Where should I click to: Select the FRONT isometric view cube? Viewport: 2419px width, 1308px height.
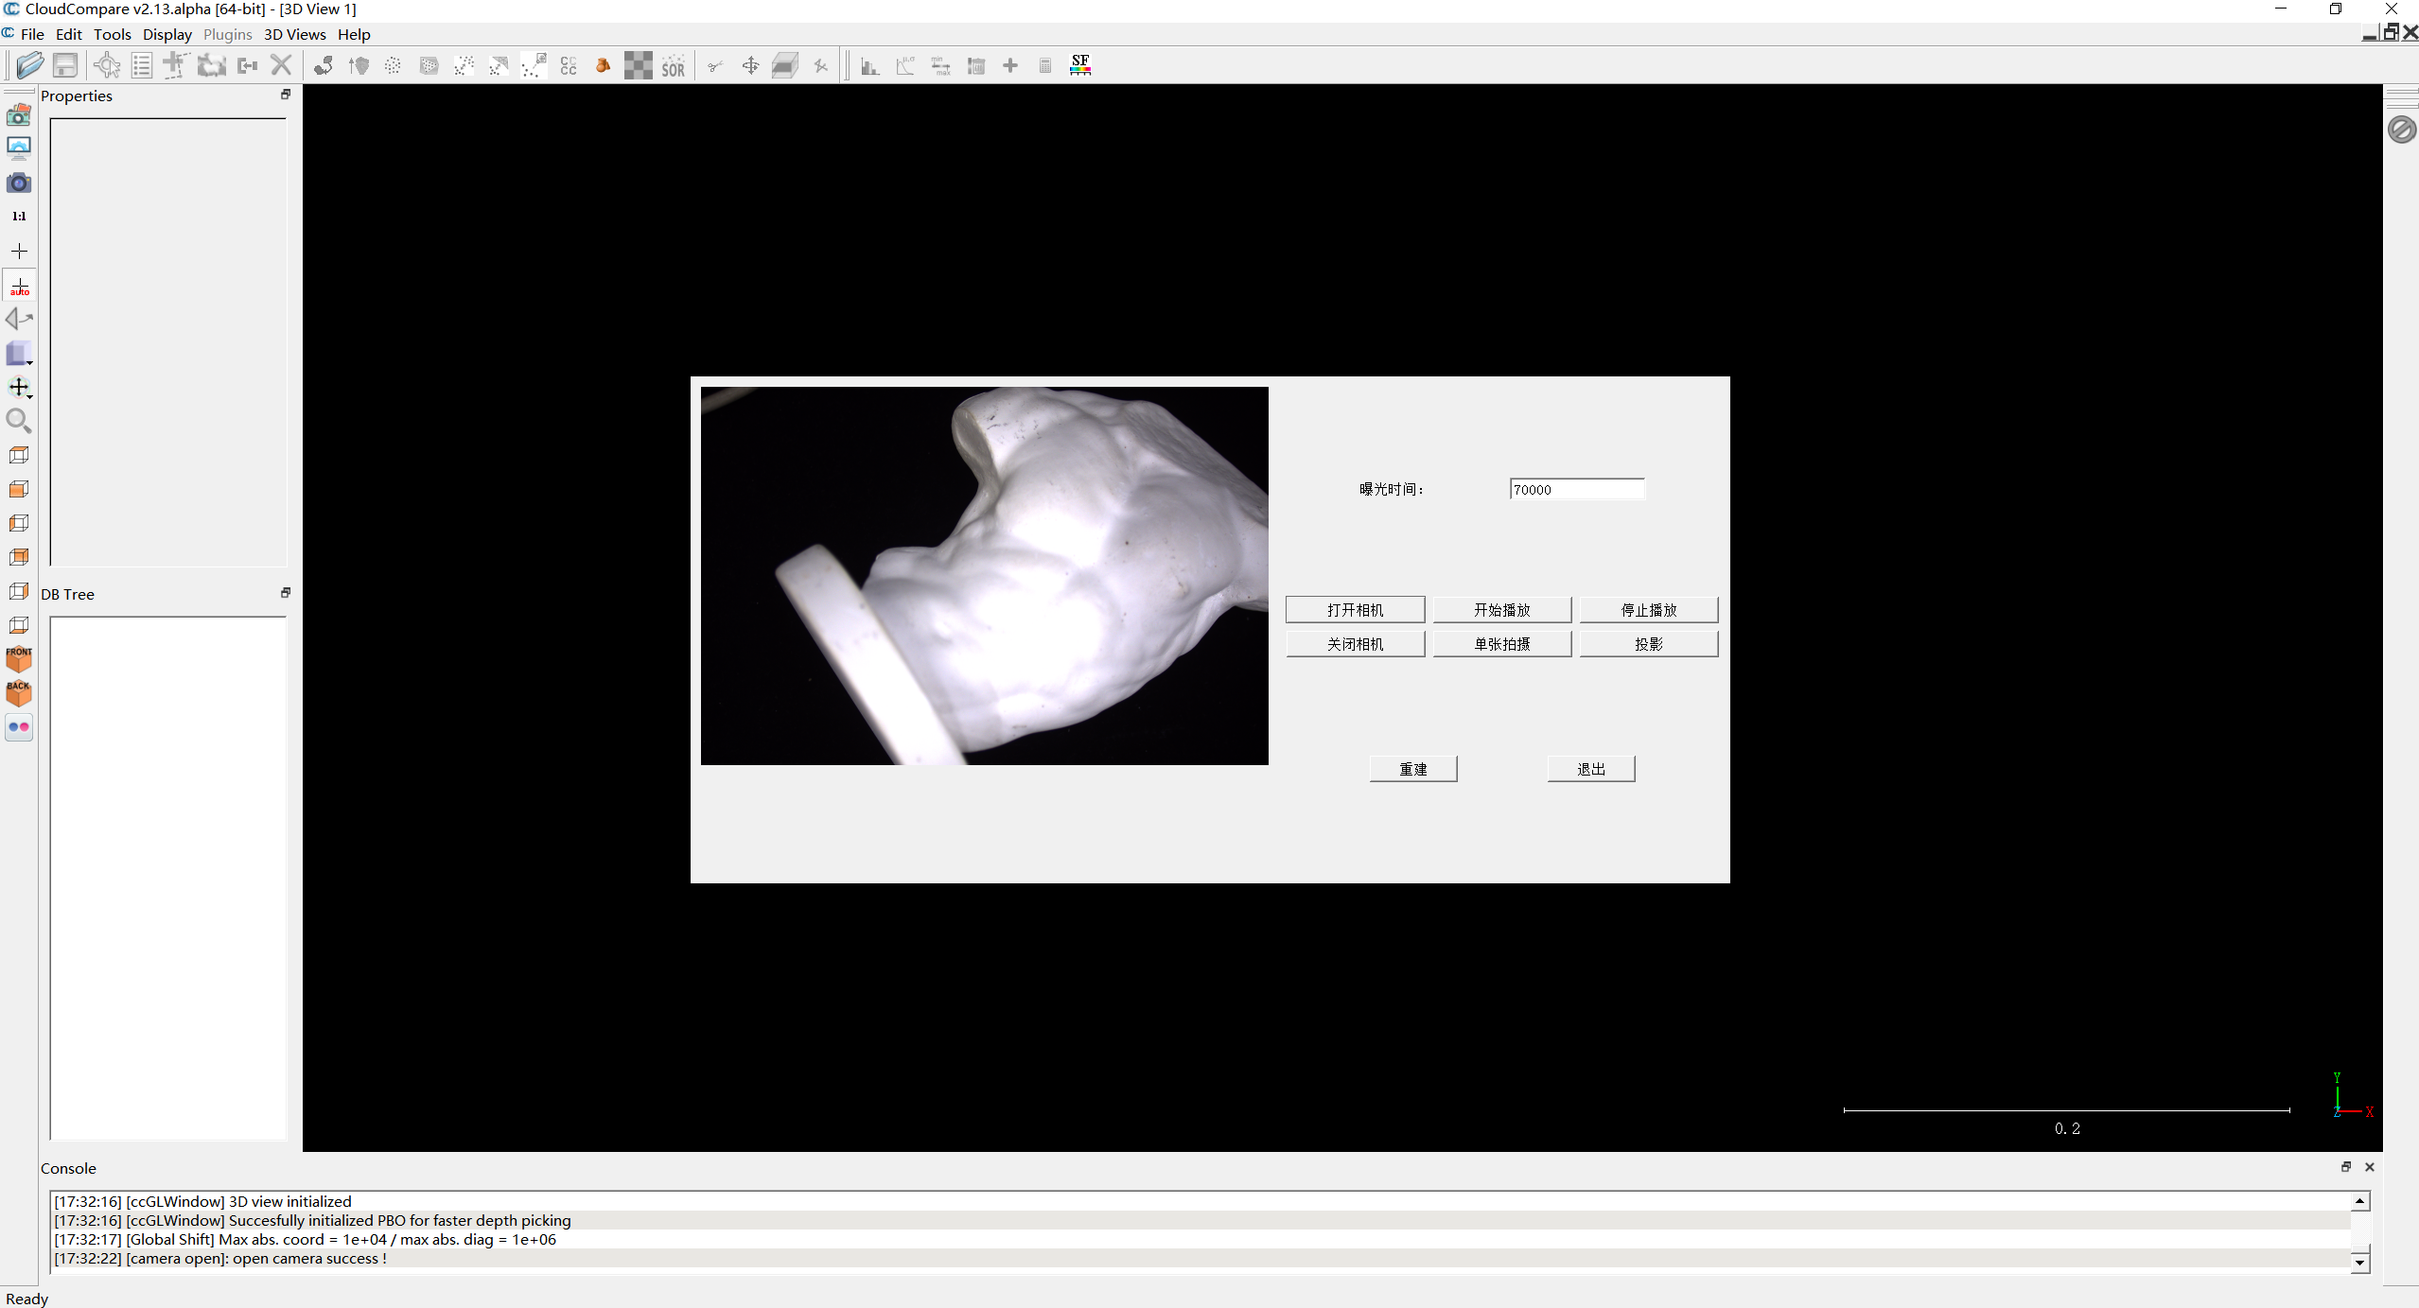pos(19,659)
